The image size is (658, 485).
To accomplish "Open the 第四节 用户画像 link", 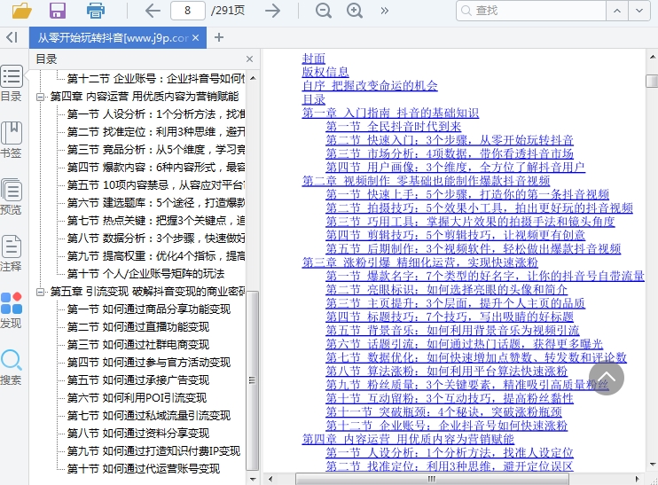I will (455, 167).
